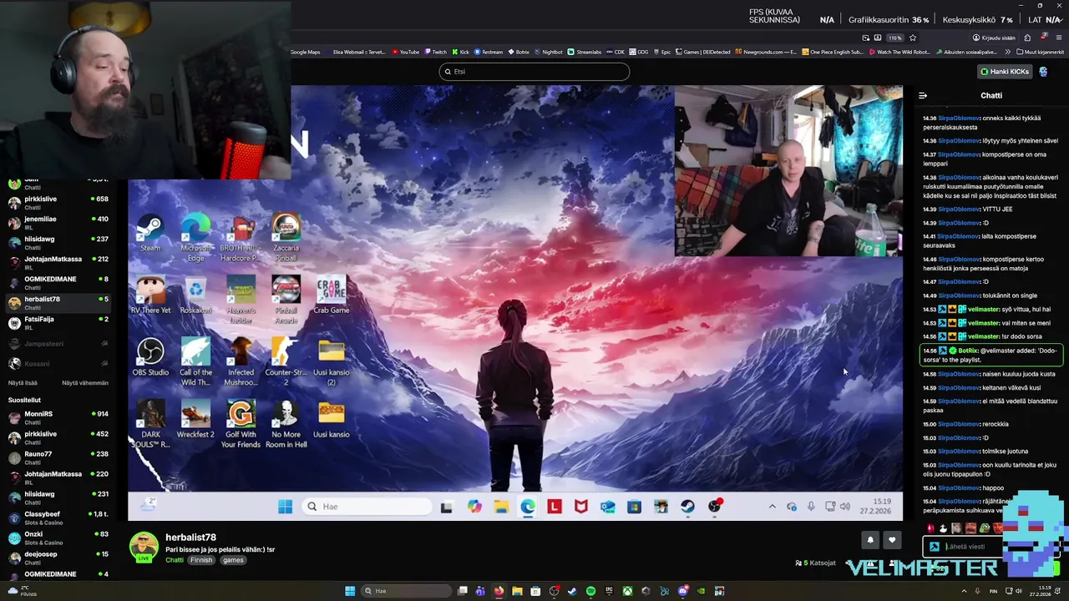Click the OBS icon in streamed taskbar

[715, 507]
